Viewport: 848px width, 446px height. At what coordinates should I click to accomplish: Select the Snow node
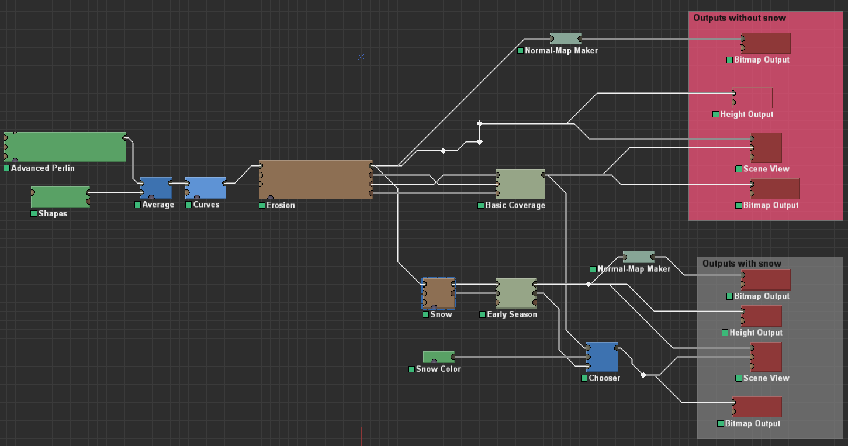(438, 293)
